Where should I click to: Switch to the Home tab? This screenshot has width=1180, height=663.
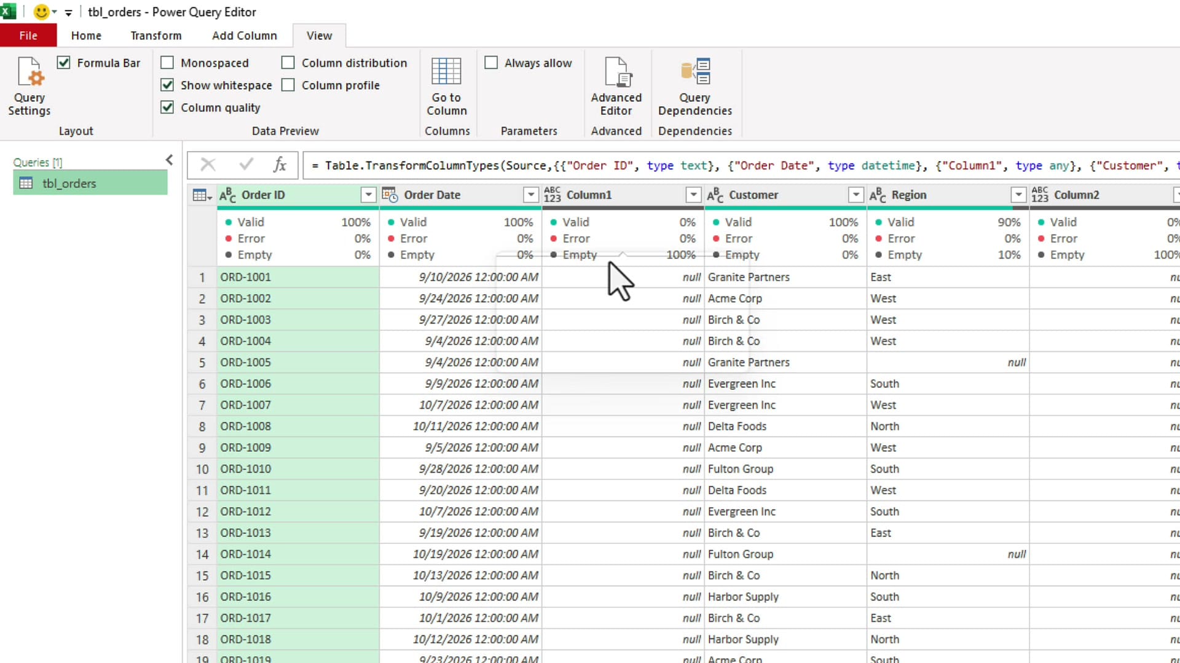[x=86, y=36]
